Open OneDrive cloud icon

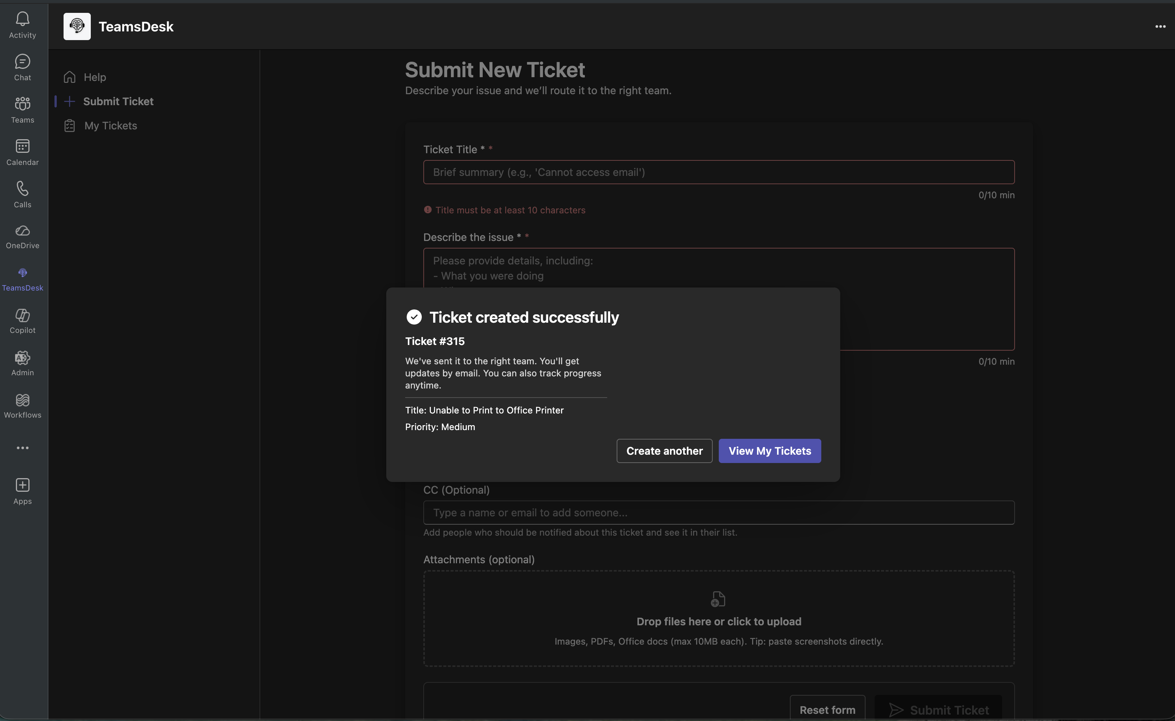coord(22,231)
